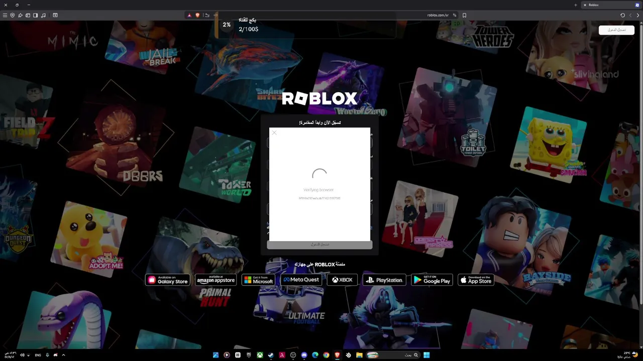
Task: Click the media music note icon
Action: (x=43, y=15)
